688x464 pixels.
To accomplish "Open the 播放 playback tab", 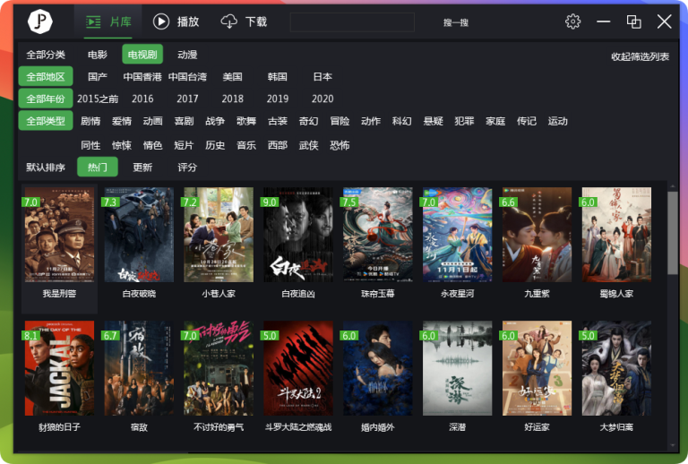I will (176, 21).
